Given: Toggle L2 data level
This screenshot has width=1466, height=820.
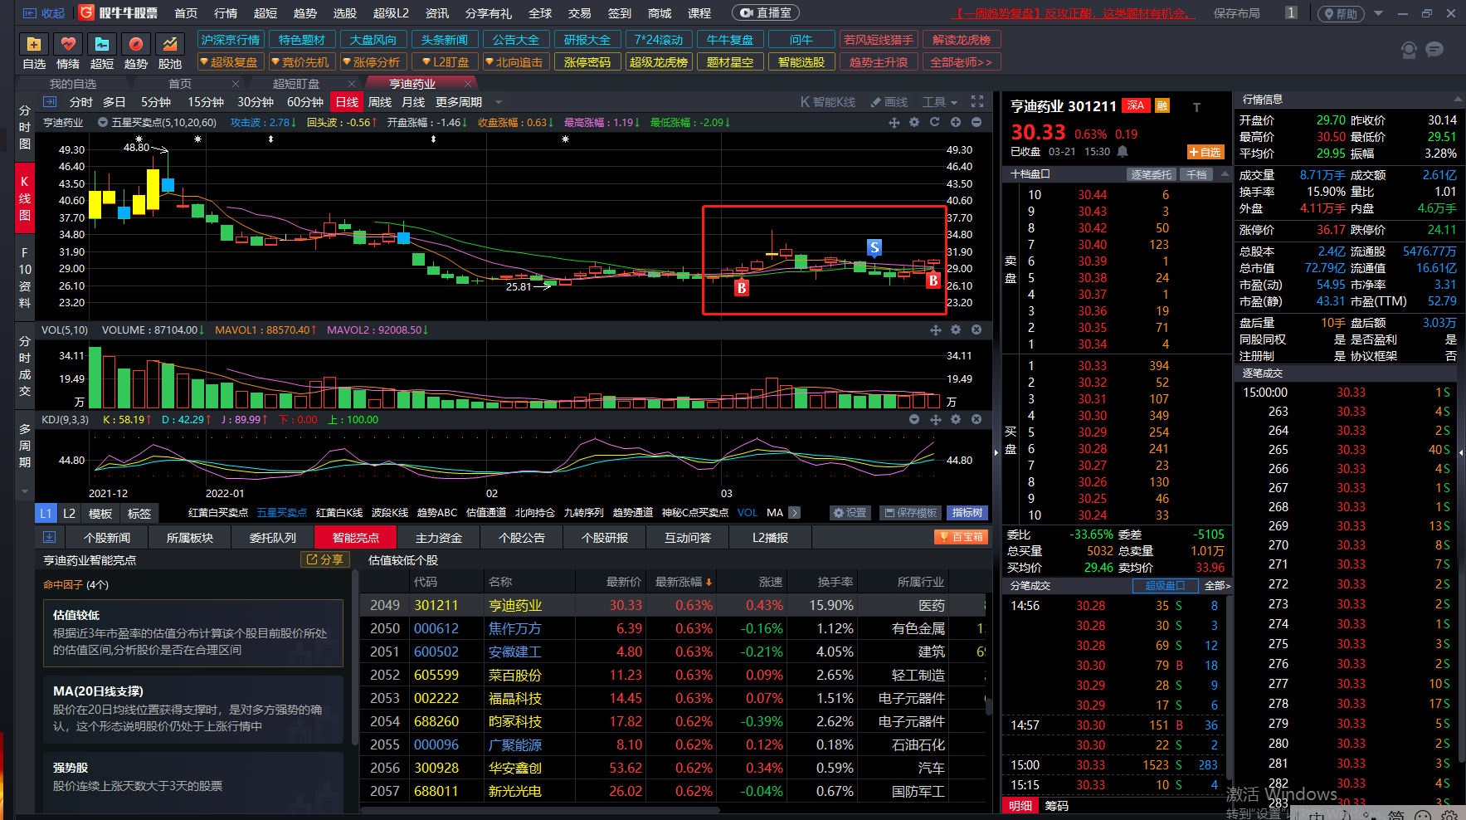Looking at the screenshot, I should coord(70,513).
